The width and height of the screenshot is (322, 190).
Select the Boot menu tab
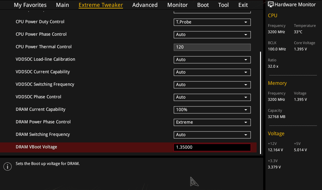203,5
